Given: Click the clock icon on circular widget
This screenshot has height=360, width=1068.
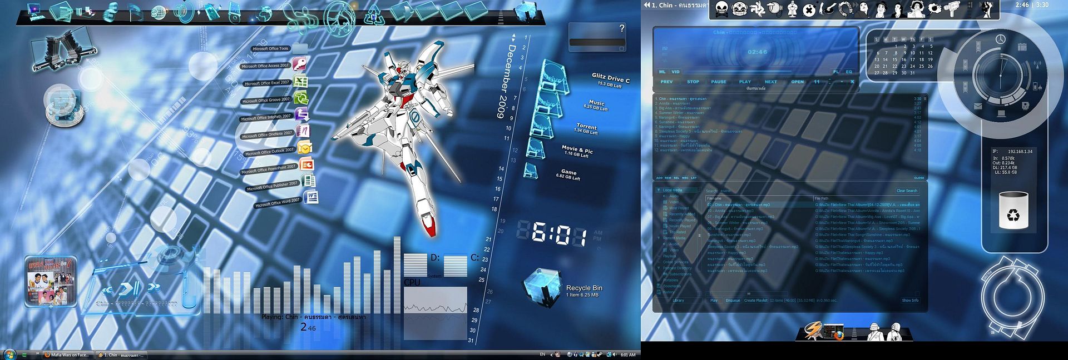Looking at the screenshot, I should coord(1000,39).
